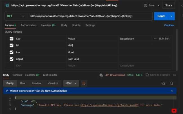Click the 3.13 s response time
183x114 pixels.
click(x=130, y=75)
